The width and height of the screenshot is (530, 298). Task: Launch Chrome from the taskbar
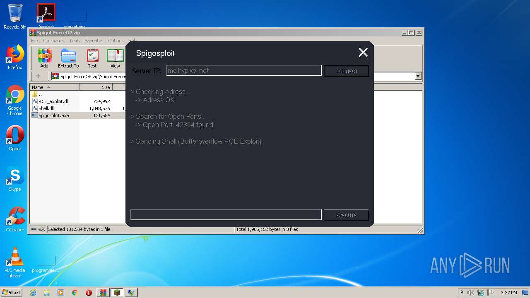pyautogui.click(x=75, y=293)
